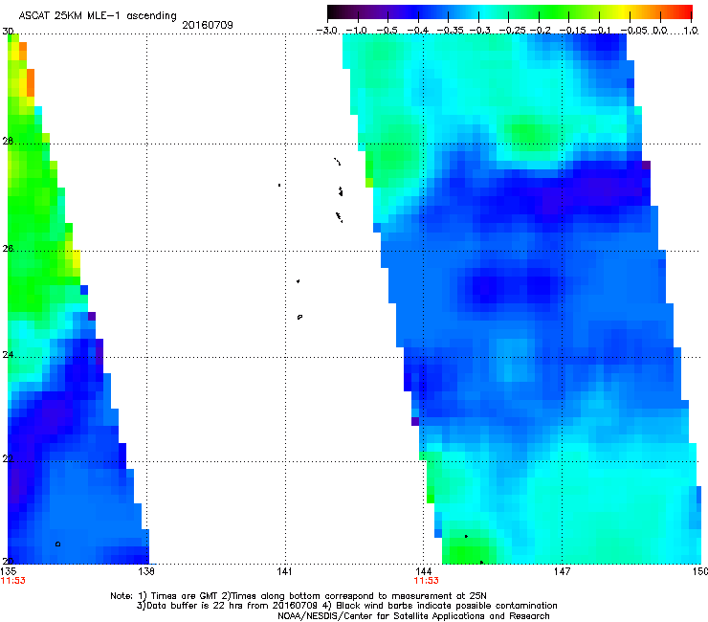This screenshot has height=622, width=708.
Task: Click the small island outline near 136E 20N
Action: [57, 544]
